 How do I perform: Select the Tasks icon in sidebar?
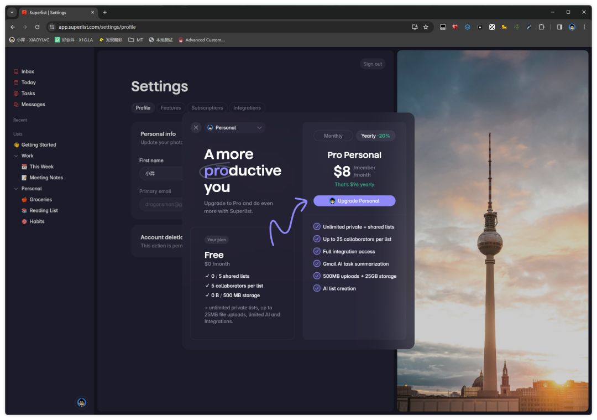(16, 94)
